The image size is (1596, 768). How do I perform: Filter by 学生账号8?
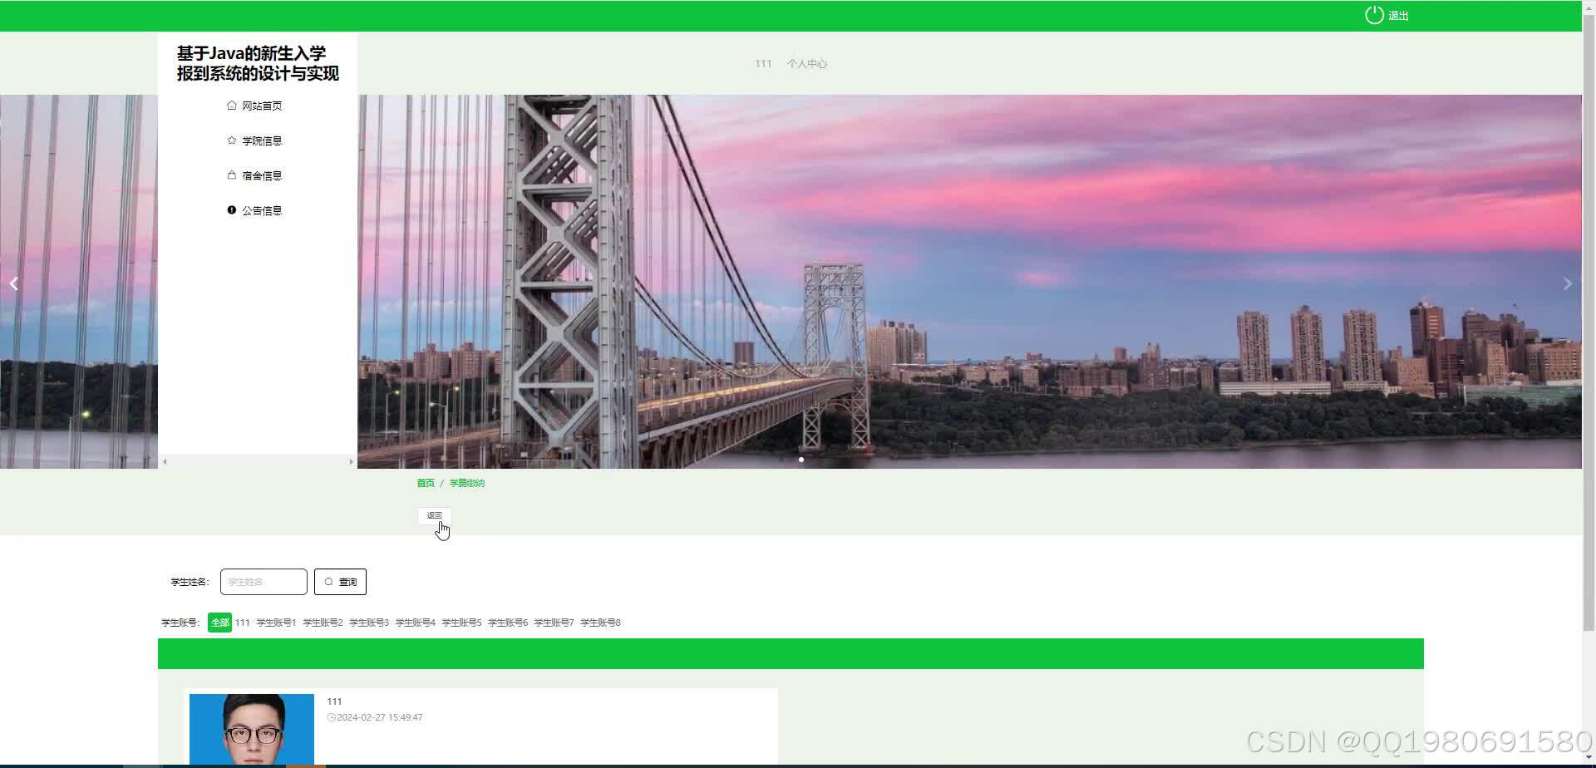point(600,623)
